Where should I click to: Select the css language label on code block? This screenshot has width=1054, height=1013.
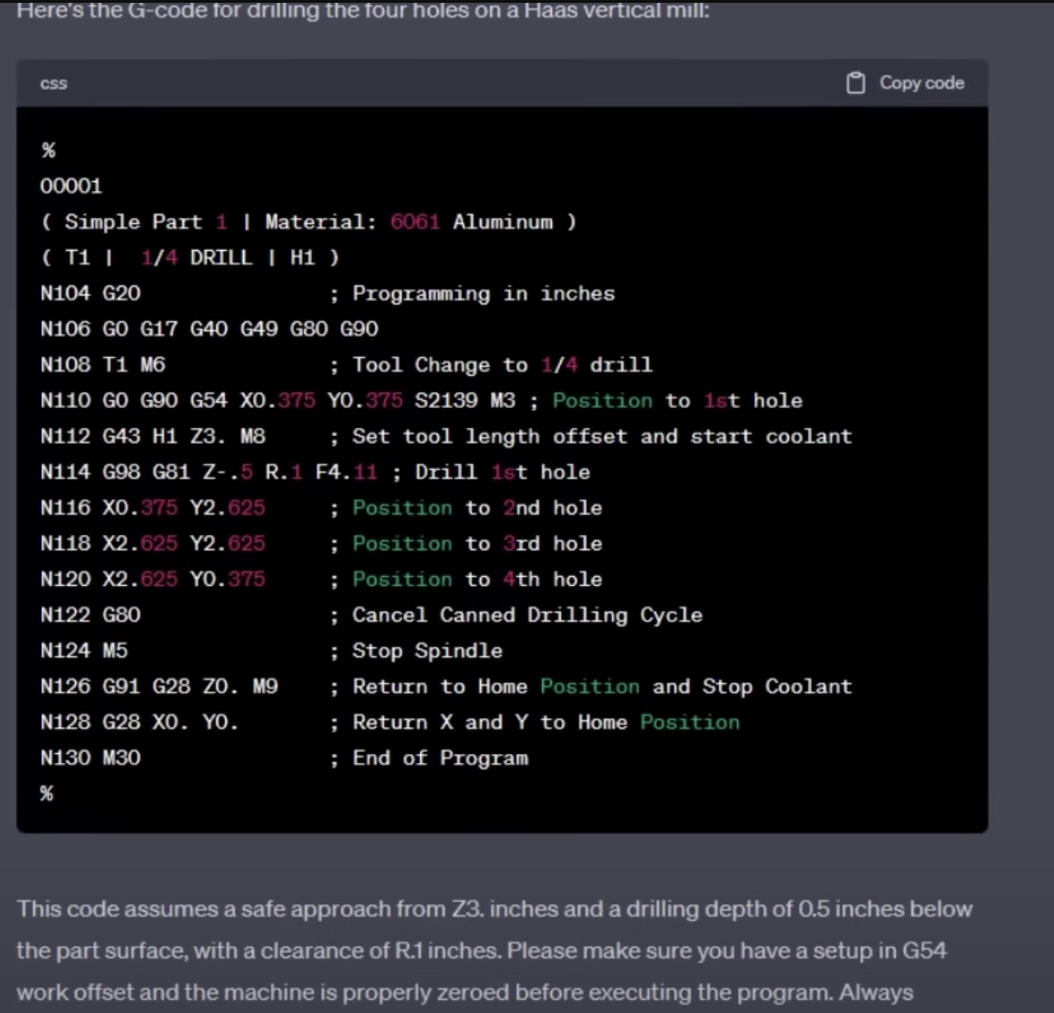pos(53,83)
